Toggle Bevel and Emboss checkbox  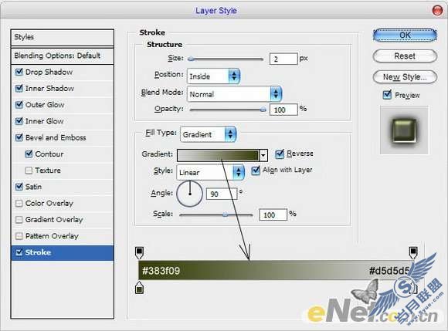click(19, 137)
